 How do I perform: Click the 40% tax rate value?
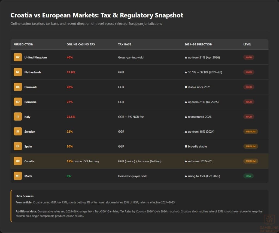coord(69,57)
